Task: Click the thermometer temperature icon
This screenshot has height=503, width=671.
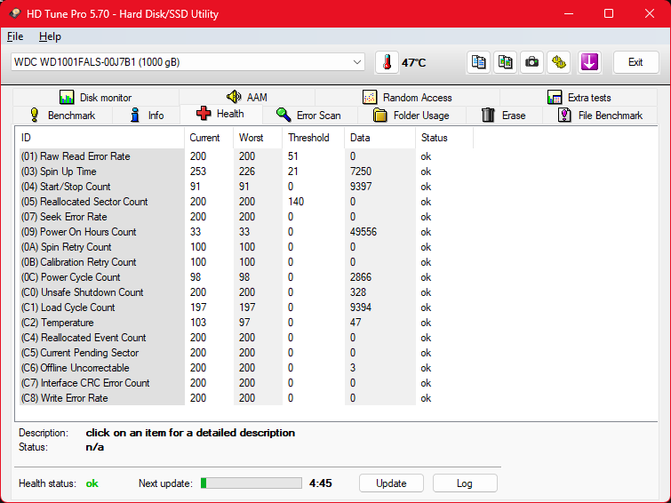Action: [387, 62]
